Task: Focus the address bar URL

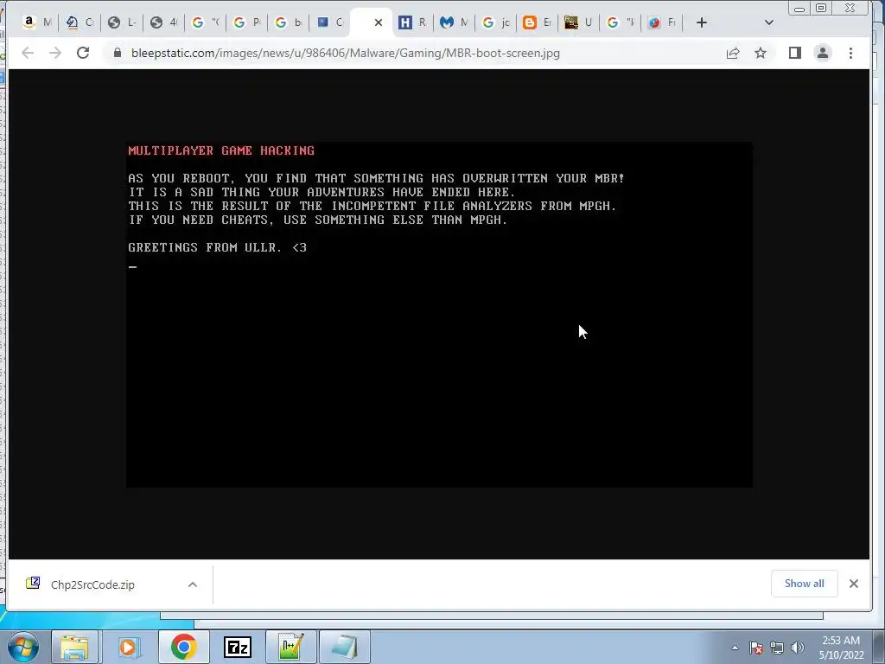Action: click(x=346, y=53)
